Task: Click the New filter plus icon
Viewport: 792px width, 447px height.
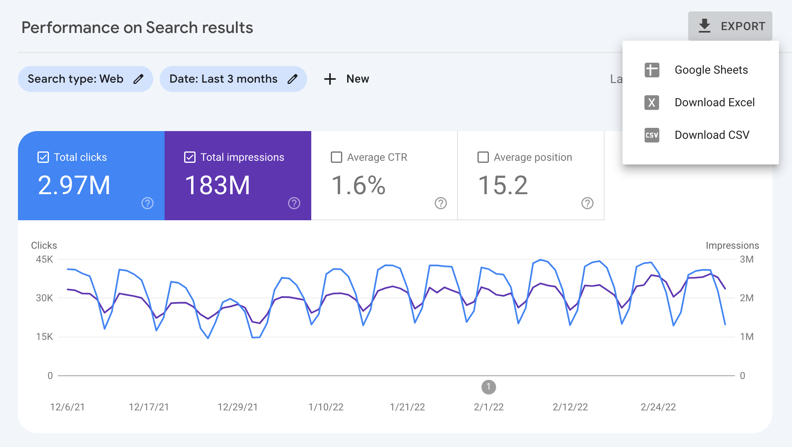Action: pyautogui.click(x=330, y=79)
